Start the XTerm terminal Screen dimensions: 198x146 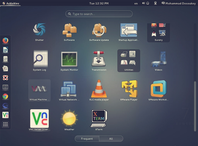[x=99, y=119]
